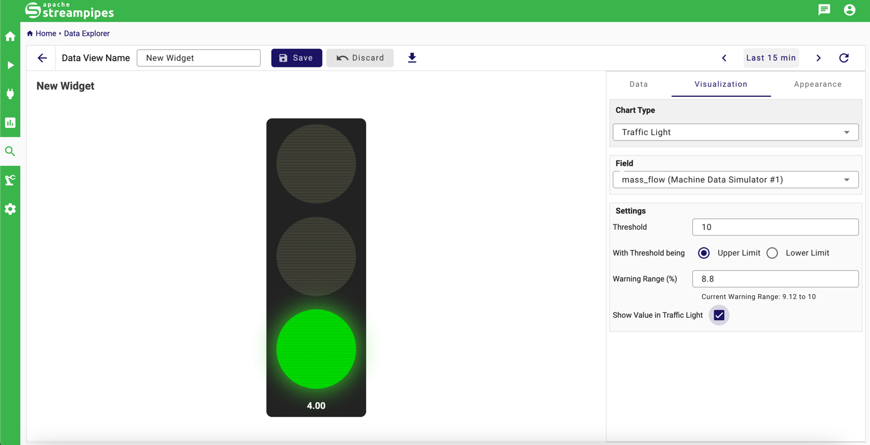Viewport: 870px width, 445px height.
Task: Open Connect via the plug icon in sidebar
Action: pyautogui.click(x=10, y=94)
